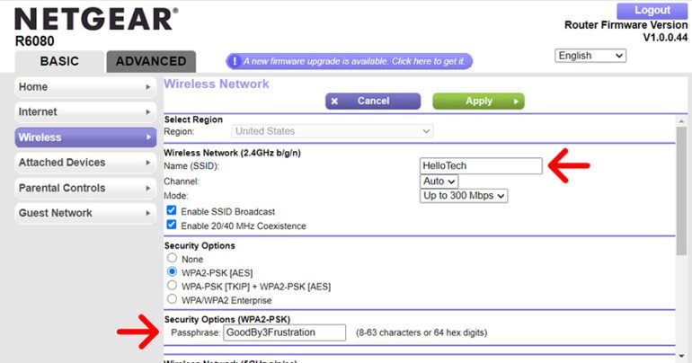Open the Channel dropdown set to Auto
This screenshot has height=363, width=692.
[439, 181]
